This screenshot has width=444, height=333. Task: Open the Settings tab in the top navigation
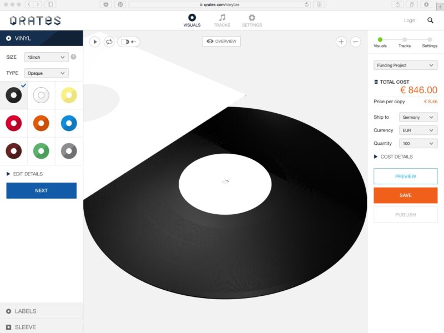[252, 21]
